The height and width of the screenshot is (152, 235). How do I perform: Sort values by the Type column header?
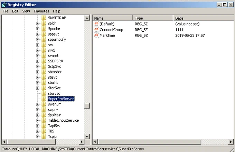point(153,18)
